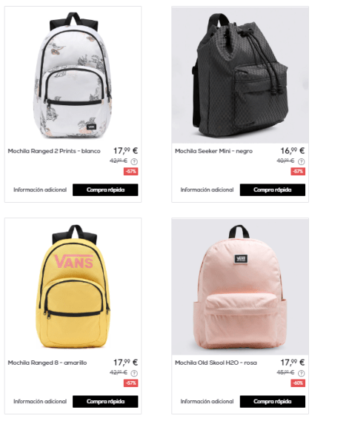Click price info icon for Mochila Seeker Mini

pos(301,161)
